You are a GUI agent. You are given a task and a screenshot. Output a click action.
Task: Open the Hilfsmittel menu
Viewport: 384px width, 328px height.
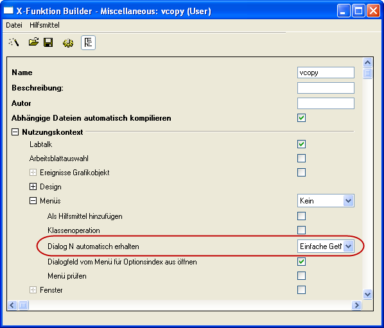[44, 25]
